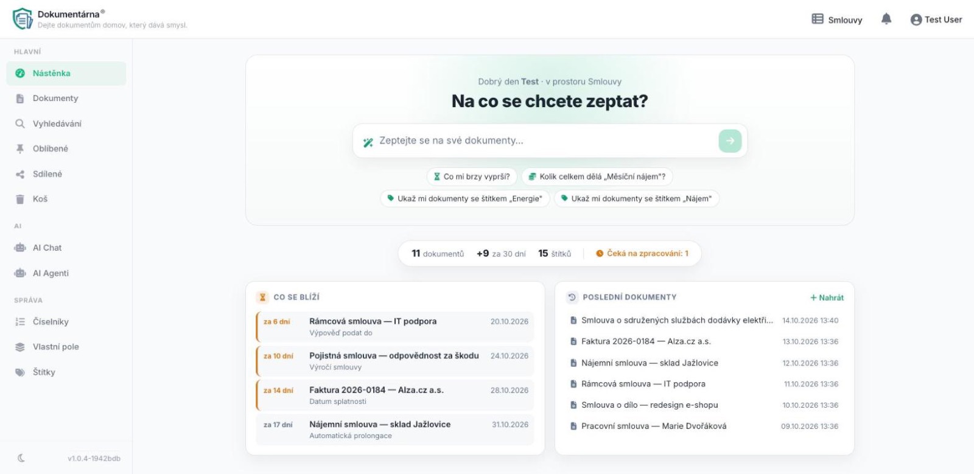Open Vyhledávání in the sidebar
Screen dimensions: 974x474
click(x=66, y=124)
